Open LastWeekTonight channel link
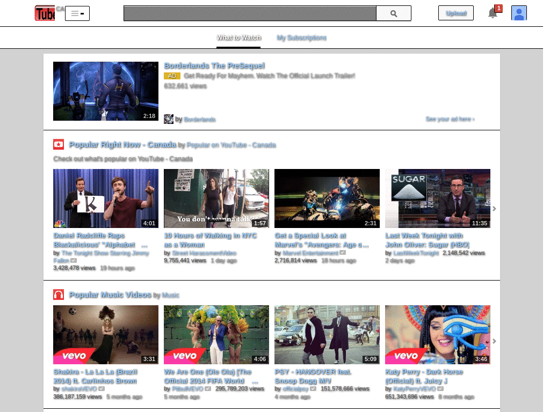This screenshot has height=412, width=550. point(416,253)
